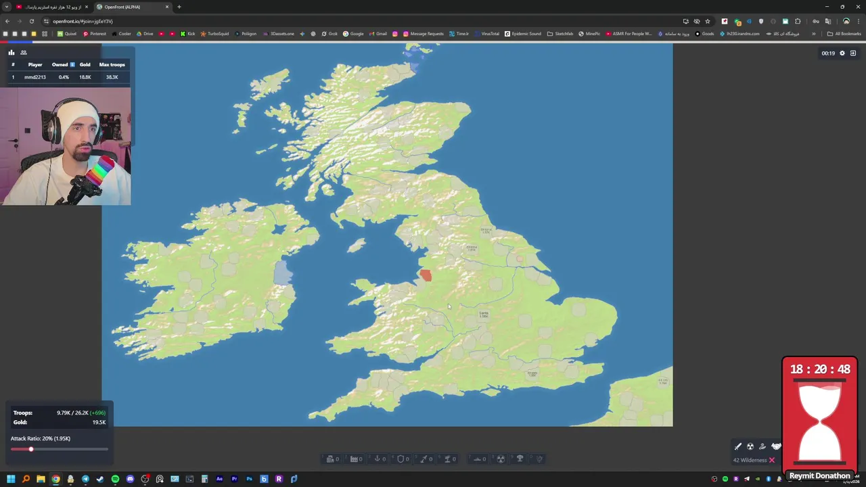Image resolution: width=866 pixels, height=487 pixels.
Task: Expand hidden bookmarks chevron
Action: [813, 34]
